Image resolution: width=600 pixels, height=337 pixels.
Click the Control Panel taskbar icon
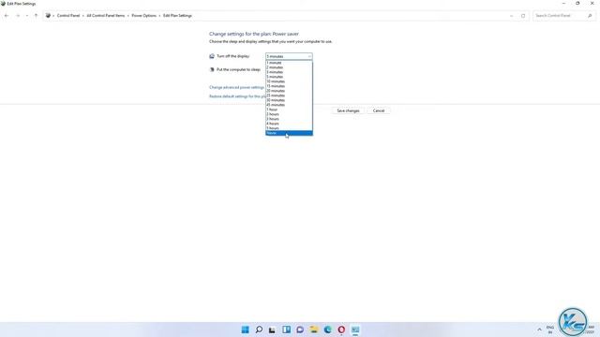click(355, 330)
